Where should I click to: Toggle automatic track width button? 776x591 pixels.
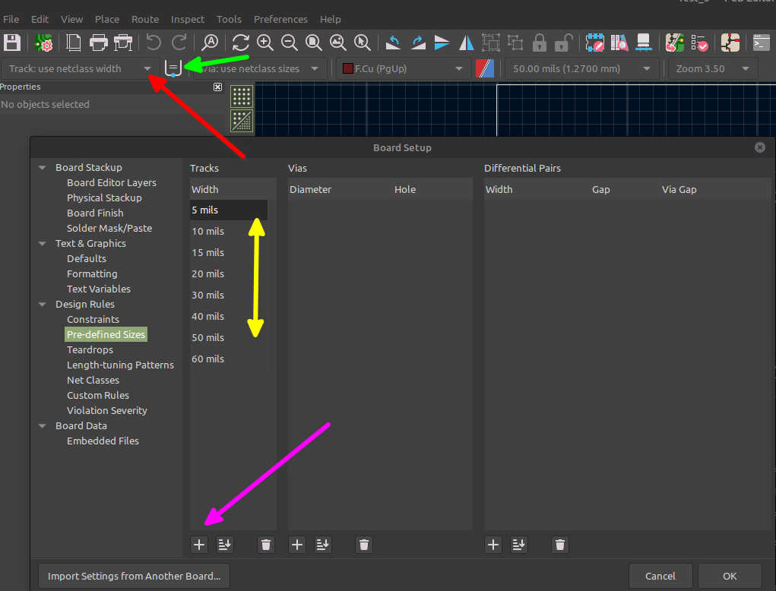(x=173, y=68)
